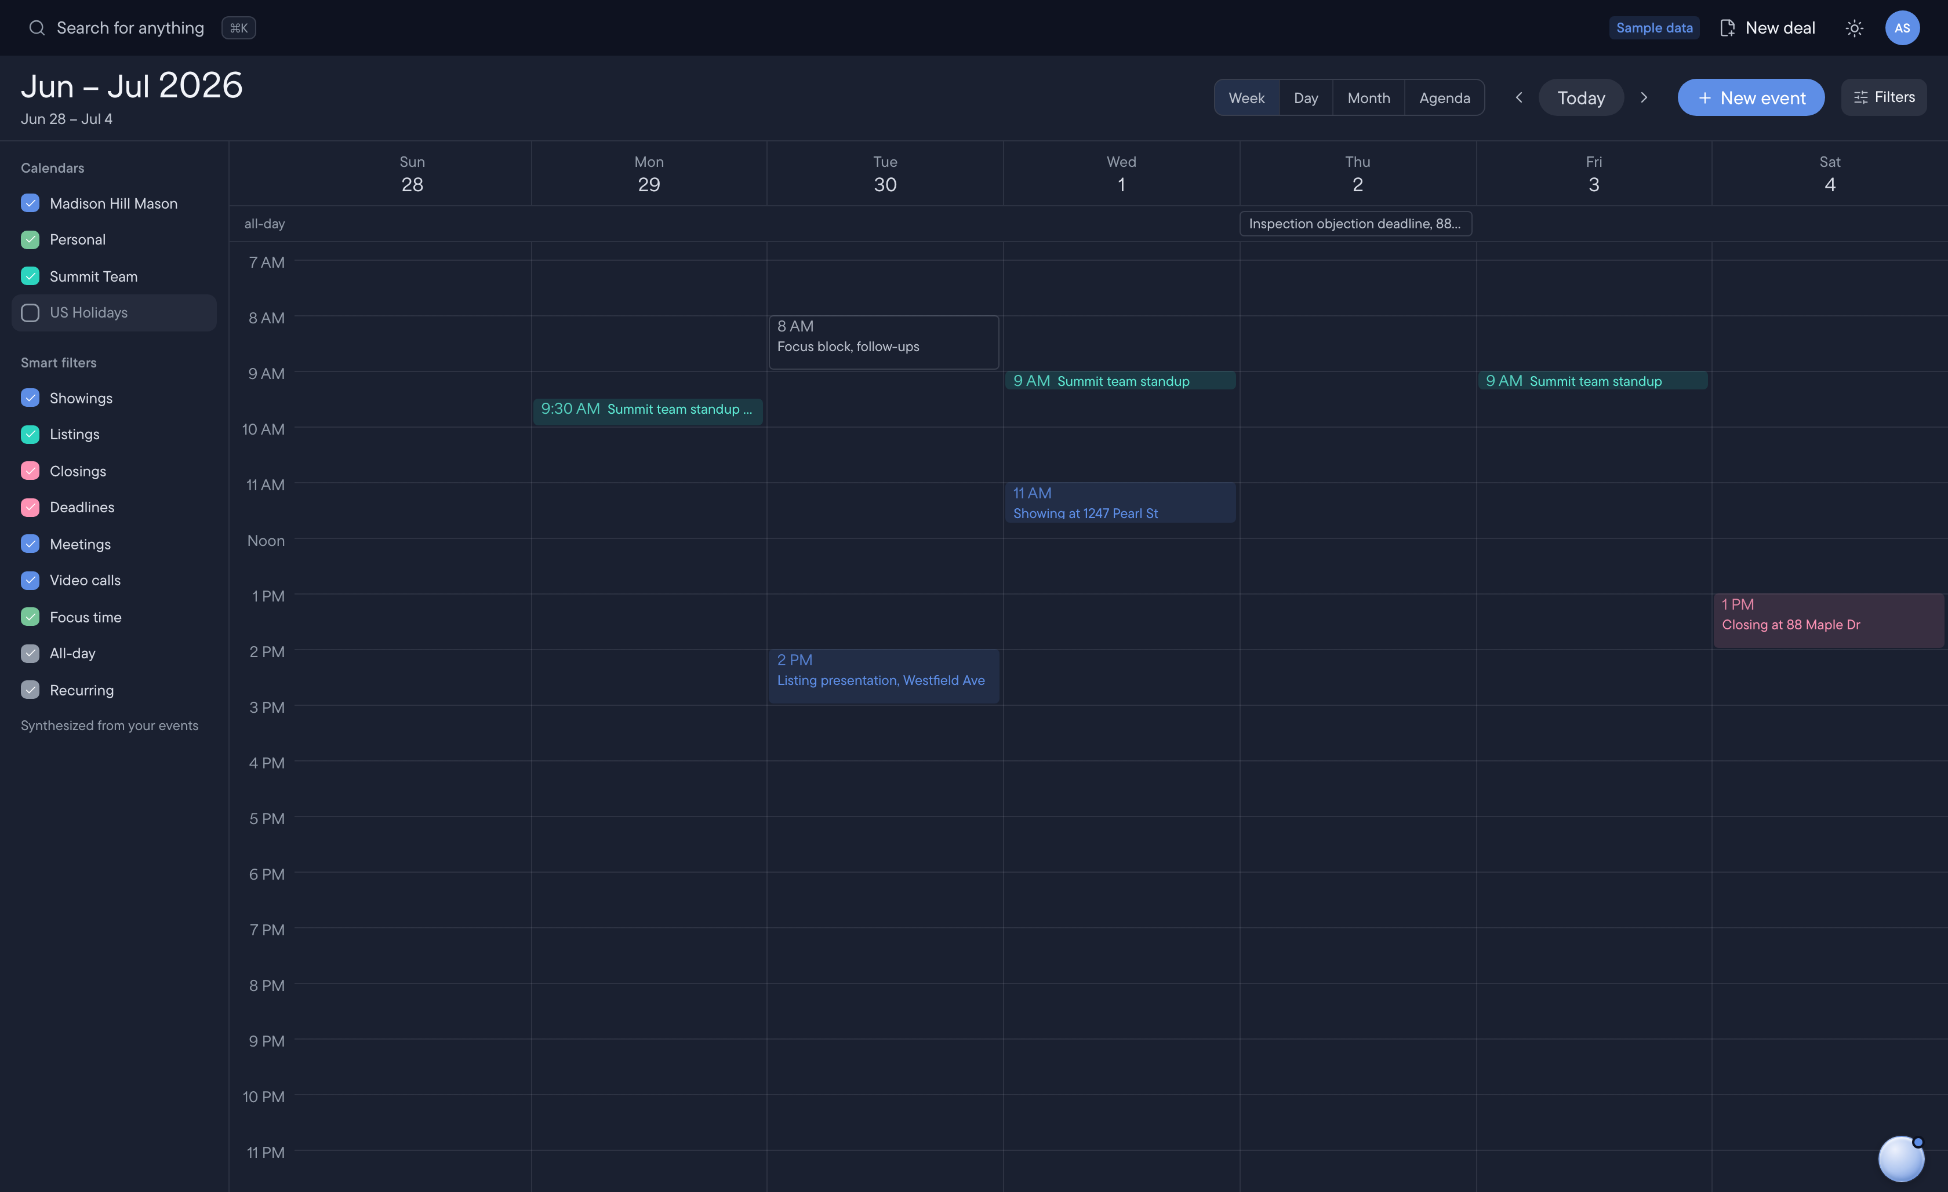Open Closing at 88 Maple Dr event
The image size is (1948, 1192).
pos(1828,621)
